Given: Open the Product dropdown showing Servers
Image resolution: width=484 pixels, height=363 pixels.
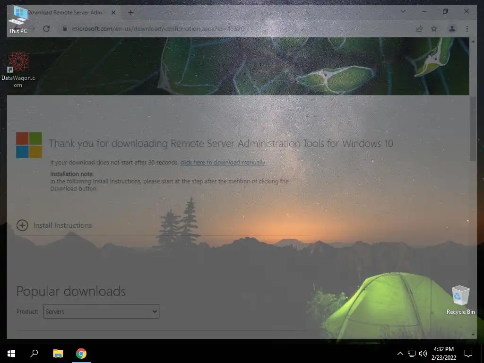Looking at the screenshot, I should [x=101, y=311].
